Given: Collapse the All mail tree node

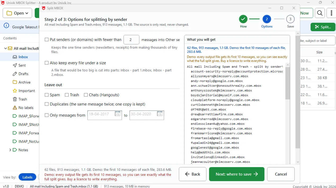Looking at the screenshot, I should pos(5,48).
